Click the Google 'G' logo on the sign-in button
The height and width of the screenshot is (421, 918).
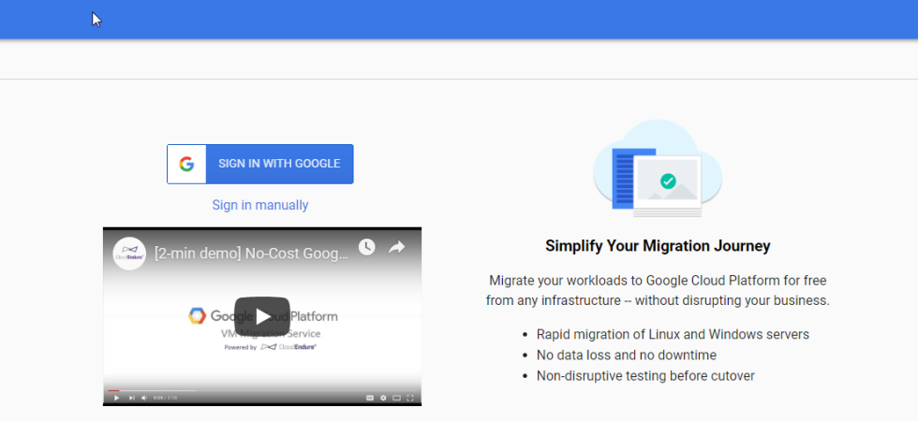coord(186,165)
